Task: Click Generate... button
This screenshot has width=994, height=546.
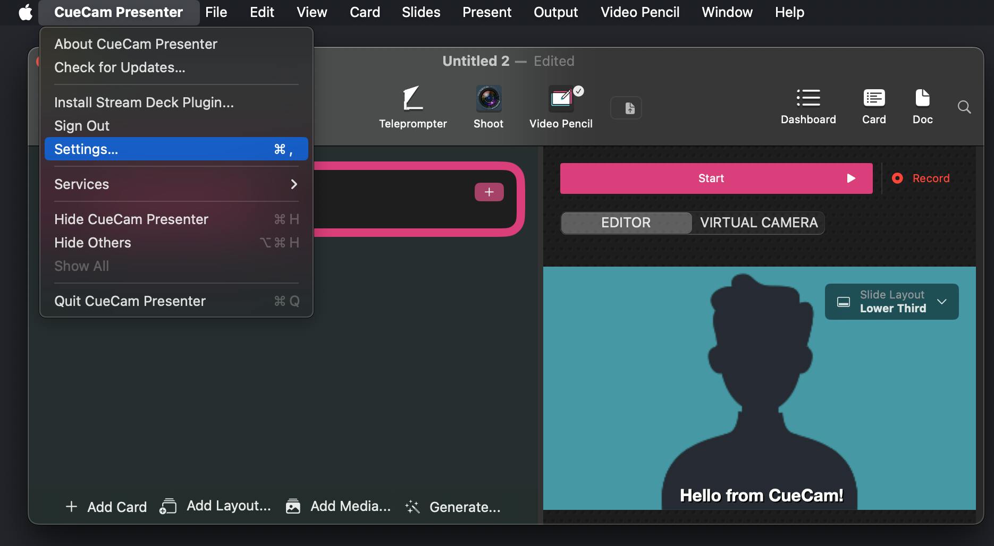Action: click(452, 507)
